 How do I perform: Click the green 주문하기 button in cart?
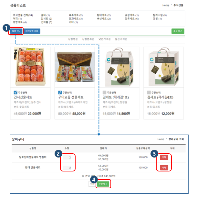click(x=103, y=184)
